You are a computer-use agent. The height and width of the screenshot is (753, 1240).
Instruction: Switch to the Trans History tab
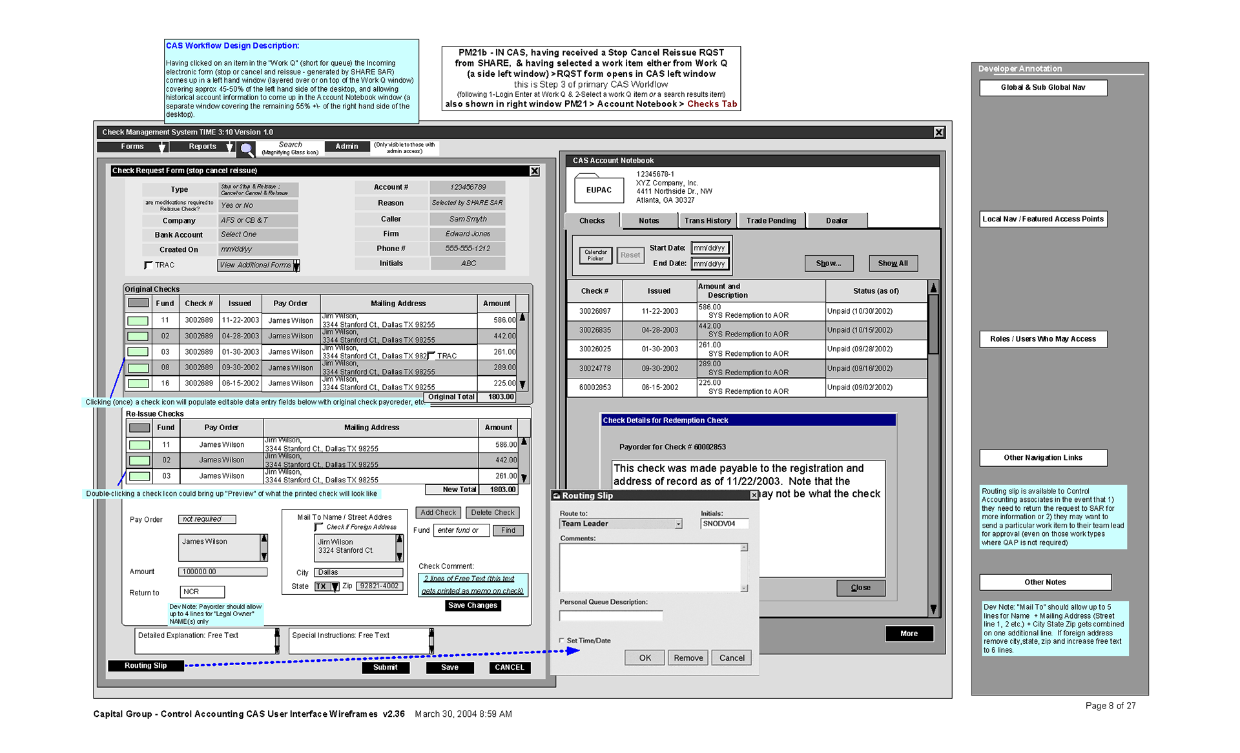pyautogui.click(x=707, y=221)
